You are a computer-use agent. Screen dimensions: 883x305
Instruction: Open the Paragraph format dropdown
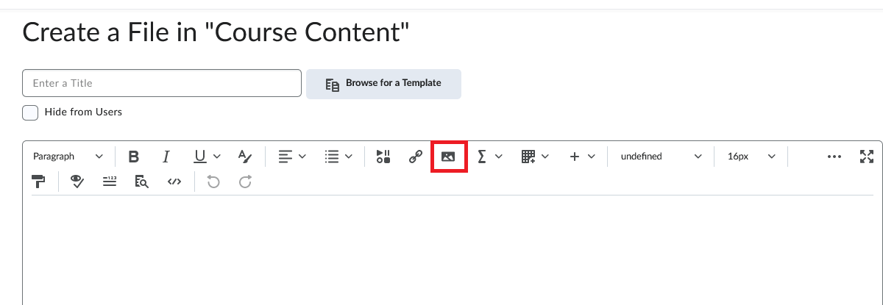point(68,157)
